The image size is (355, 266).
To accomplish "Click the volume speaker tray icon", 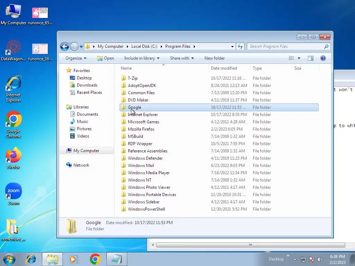I will point(320,259).
